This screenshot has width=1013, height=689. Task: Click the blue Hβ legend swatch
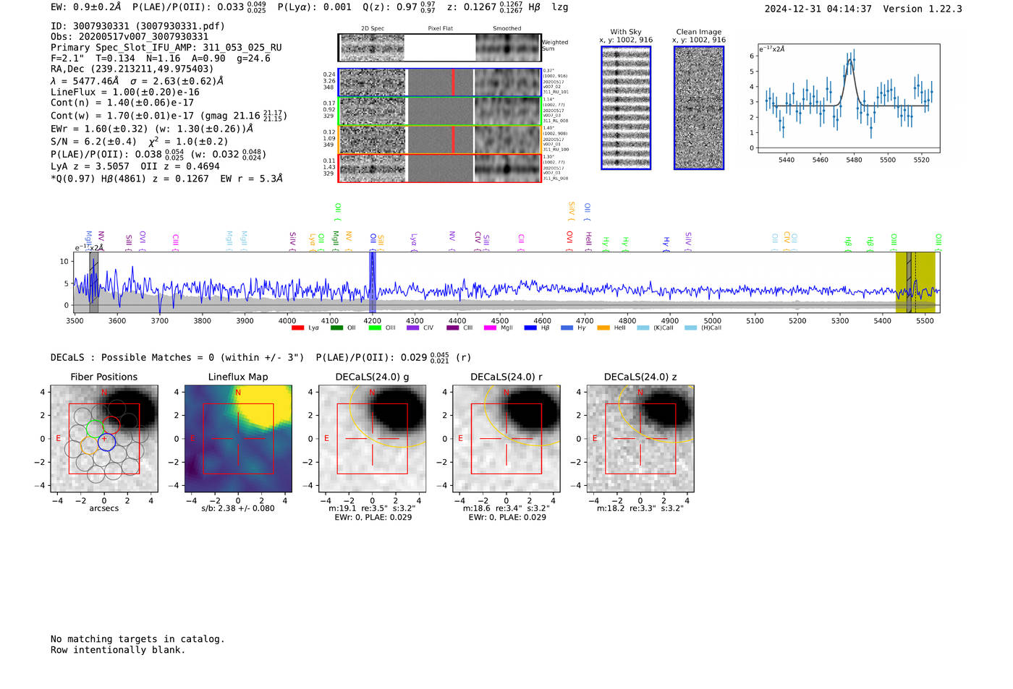[x=530, y=328]
